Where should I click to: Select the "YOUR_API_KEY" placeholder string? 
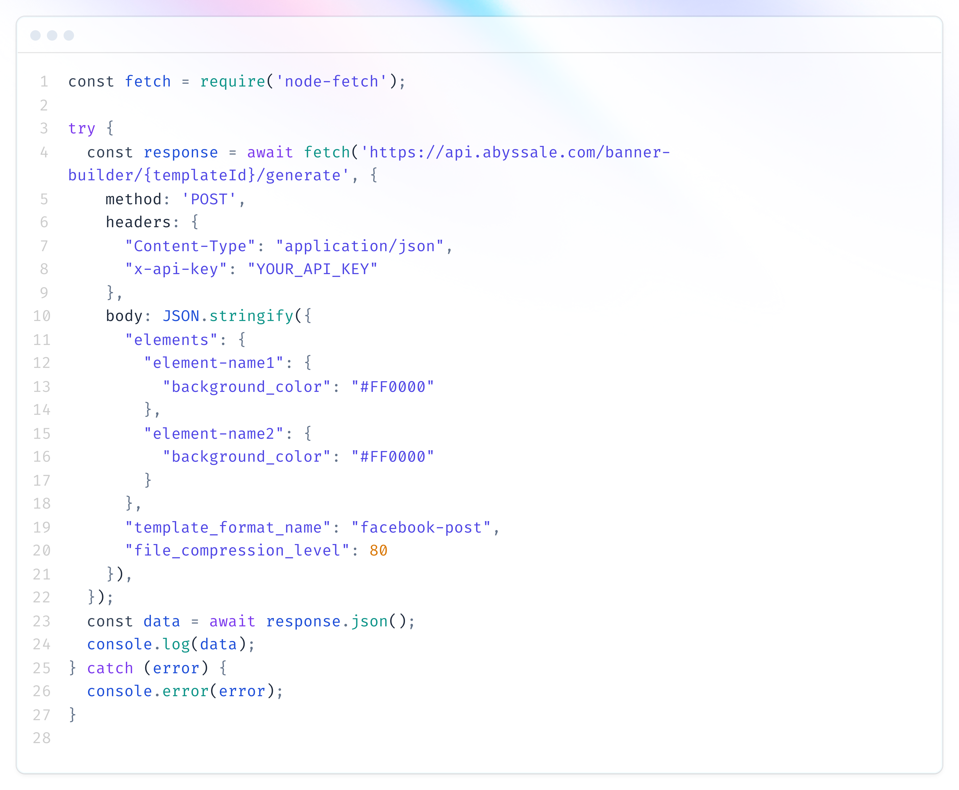pos(313,269)
